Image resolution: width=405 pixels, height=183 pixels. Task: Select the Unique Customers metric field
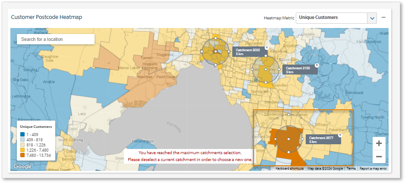331,18
